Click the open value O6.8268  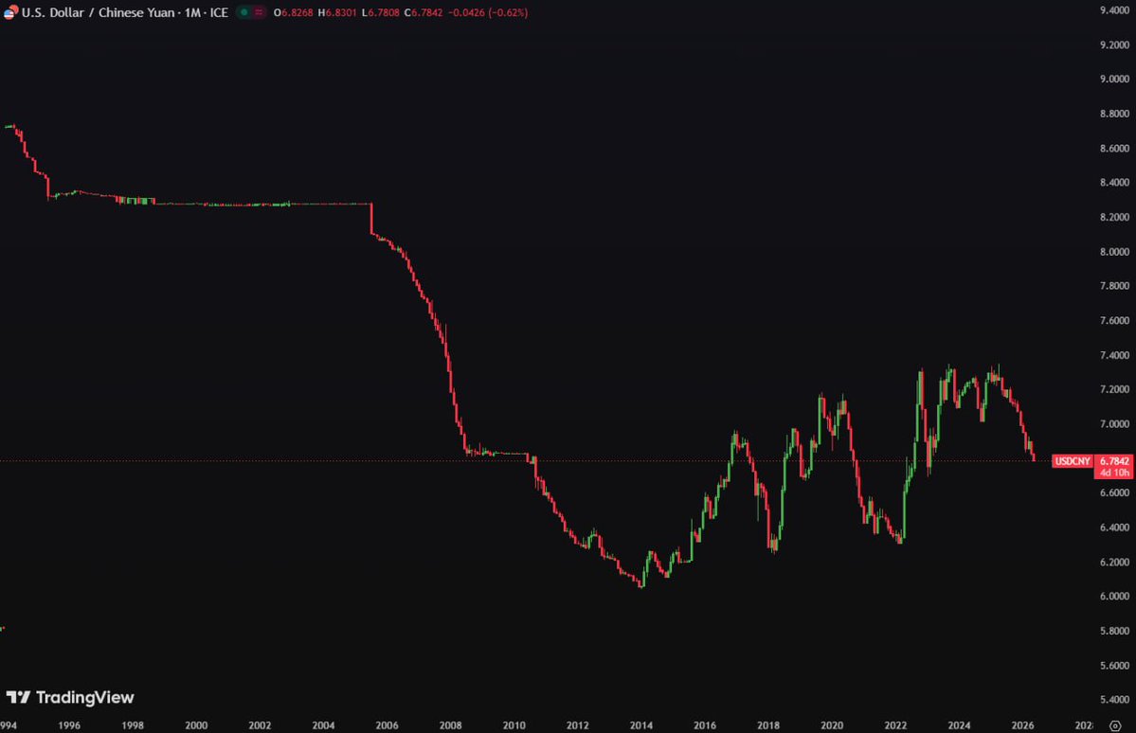tap(293, 12)
